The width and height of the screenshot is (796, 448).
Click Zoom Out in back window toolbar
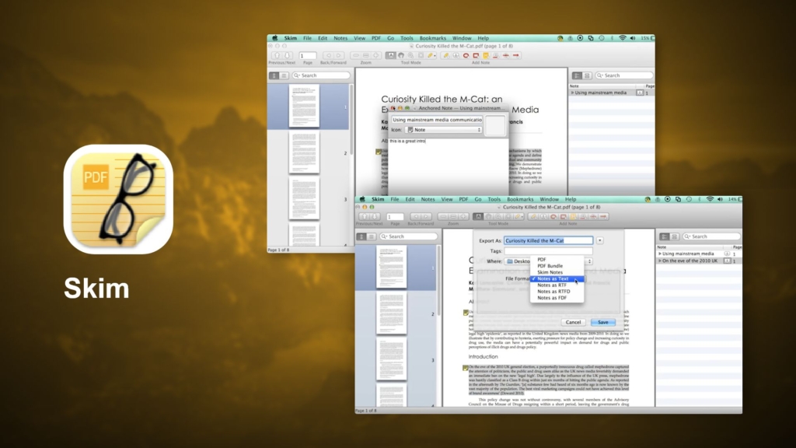[x=356, y=55]
